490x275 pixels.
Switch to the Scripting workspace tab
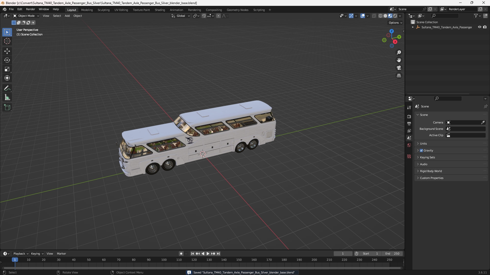coord(259,10)
